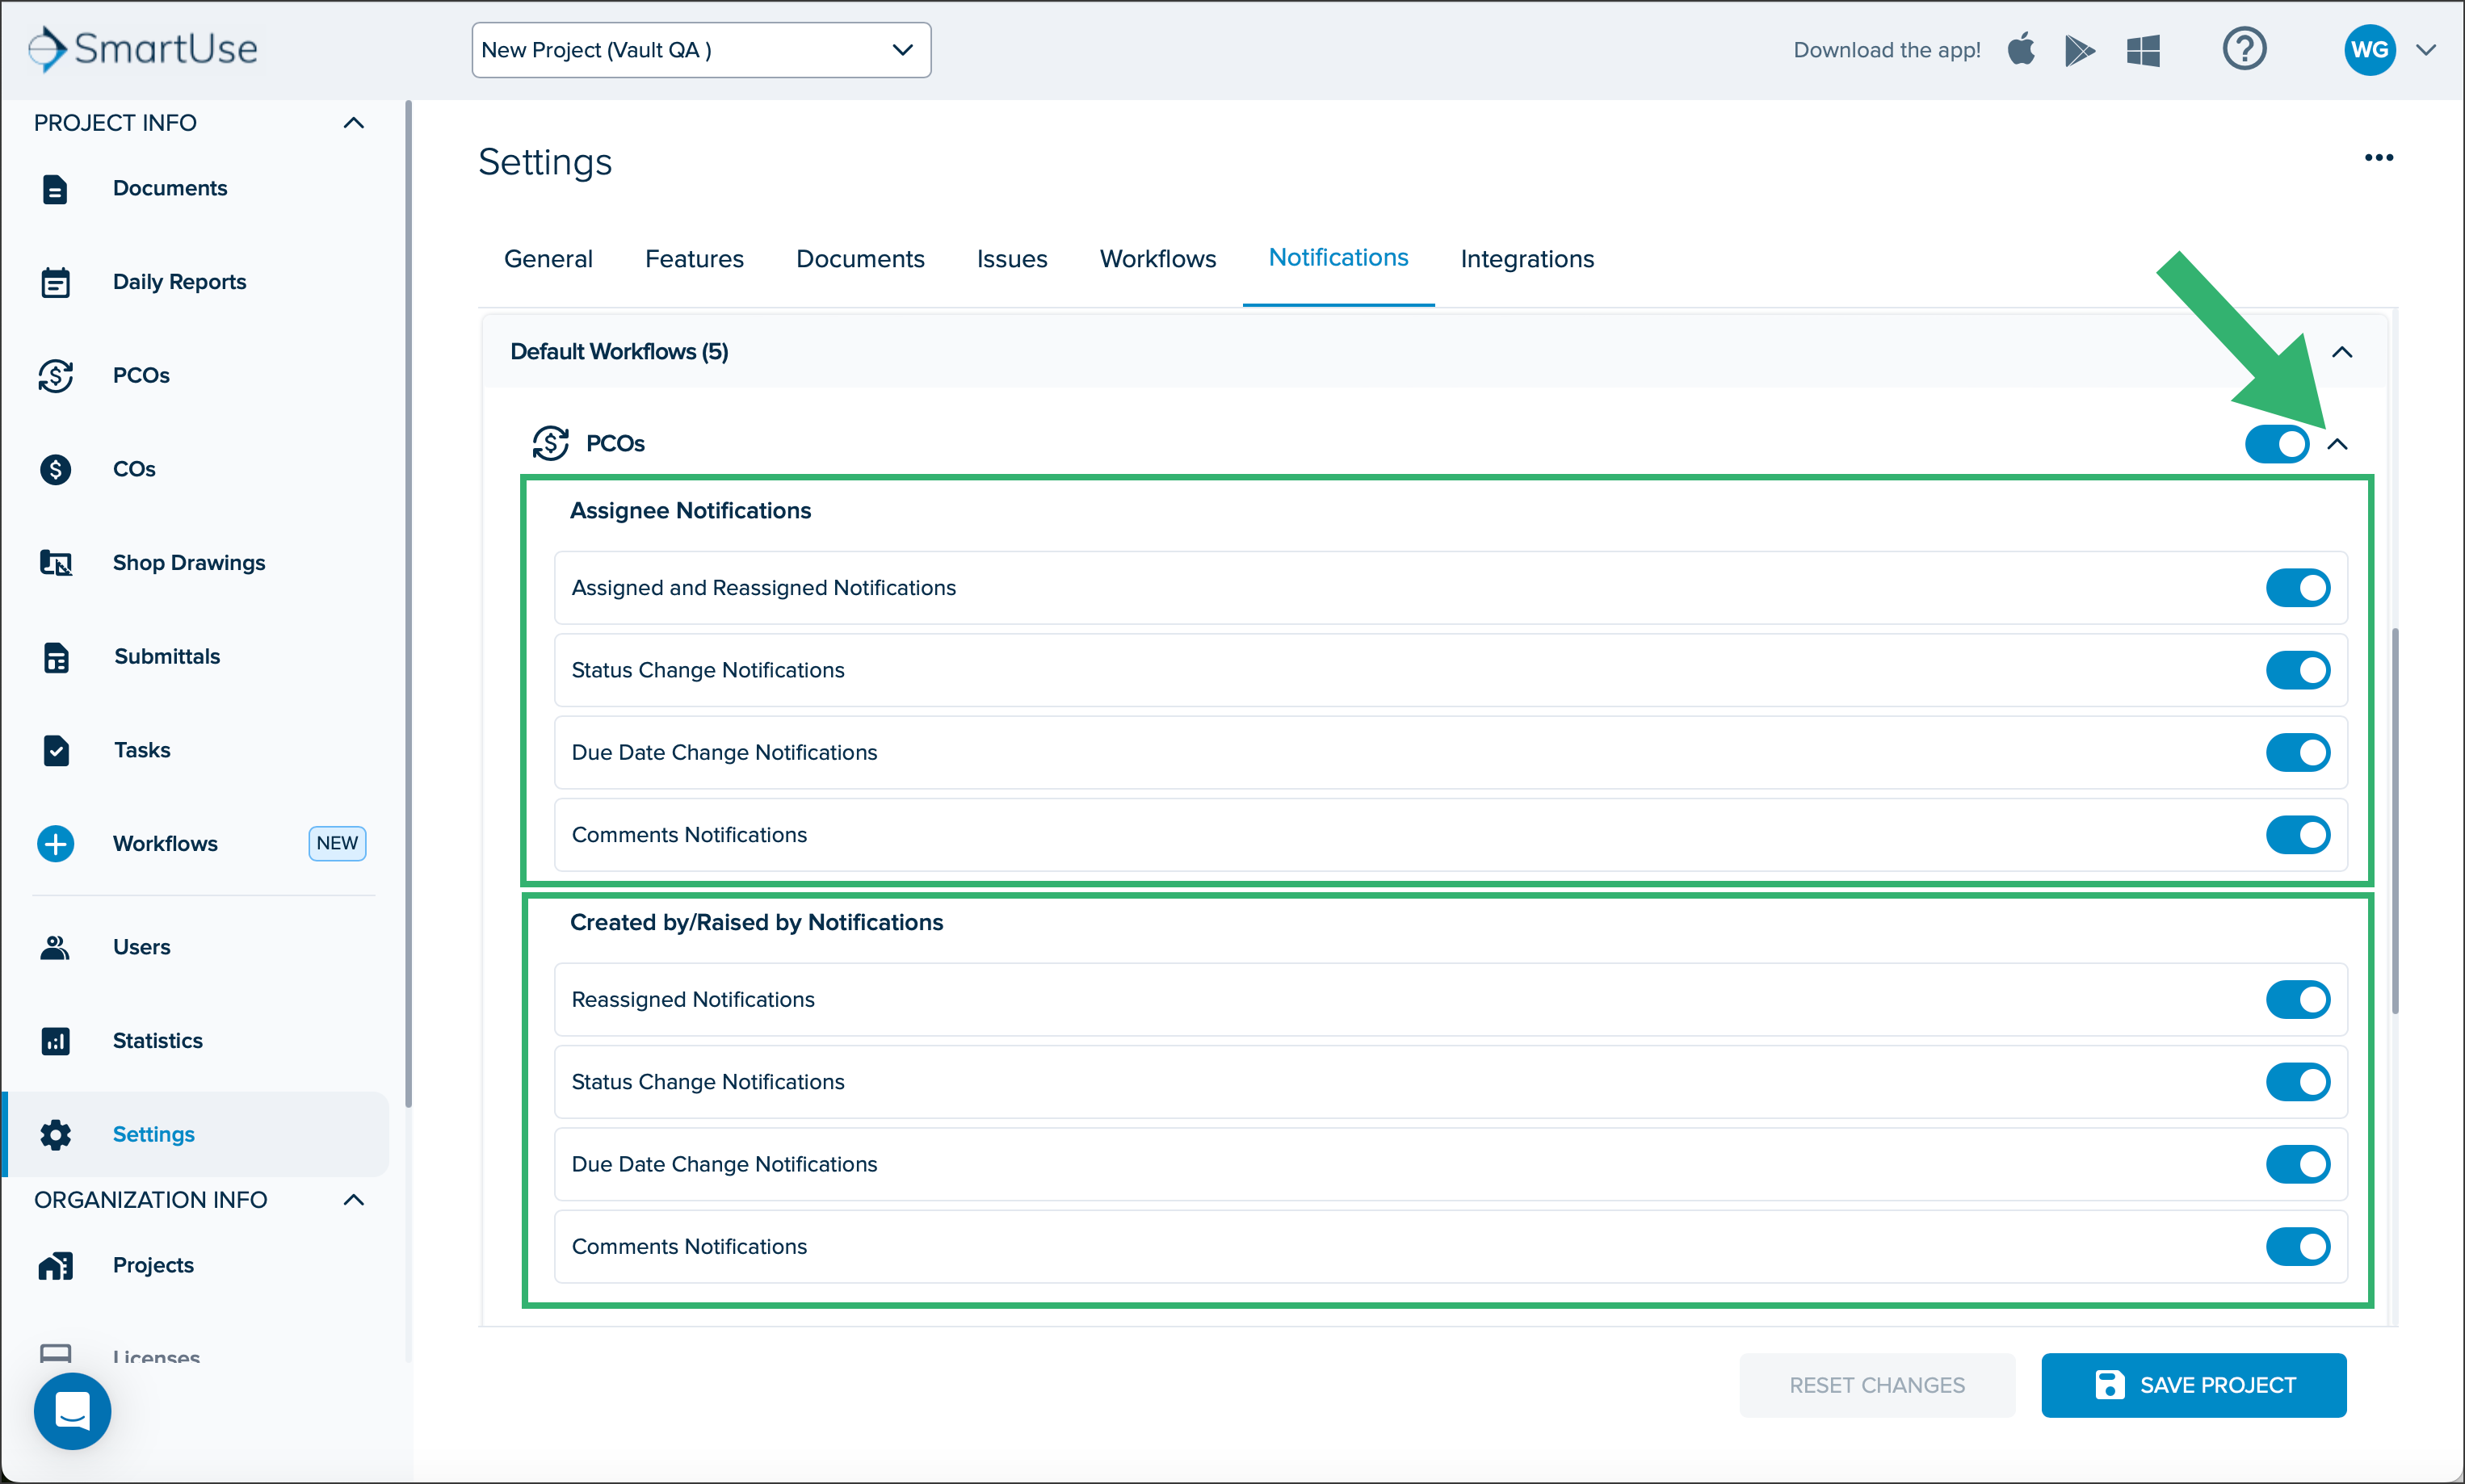
Task: Switch to the Workflows settings tab
Action: [x=1158, y=259]
